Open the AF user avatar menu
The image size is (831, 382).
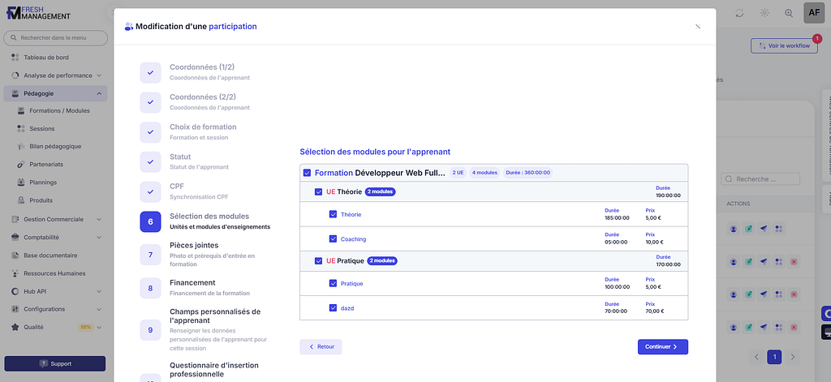[x=814, y=13]
